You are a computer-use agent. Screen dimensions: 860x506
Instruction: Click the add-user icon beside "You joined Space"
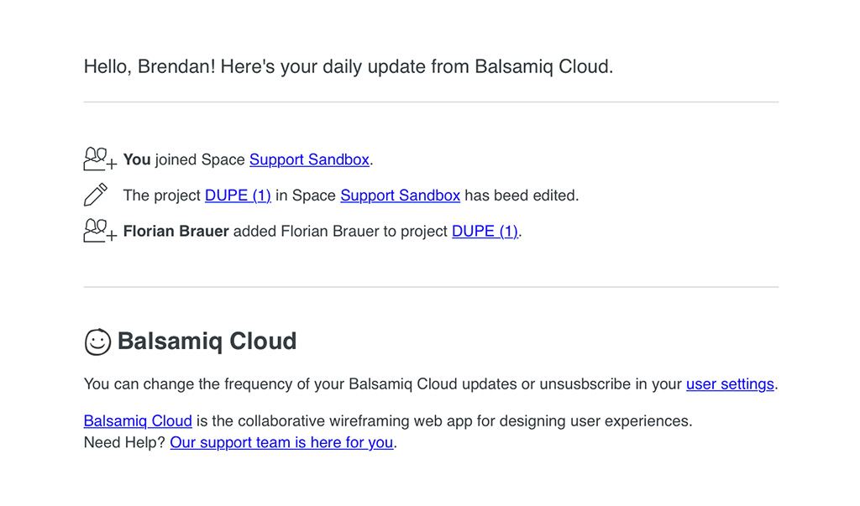100,159
